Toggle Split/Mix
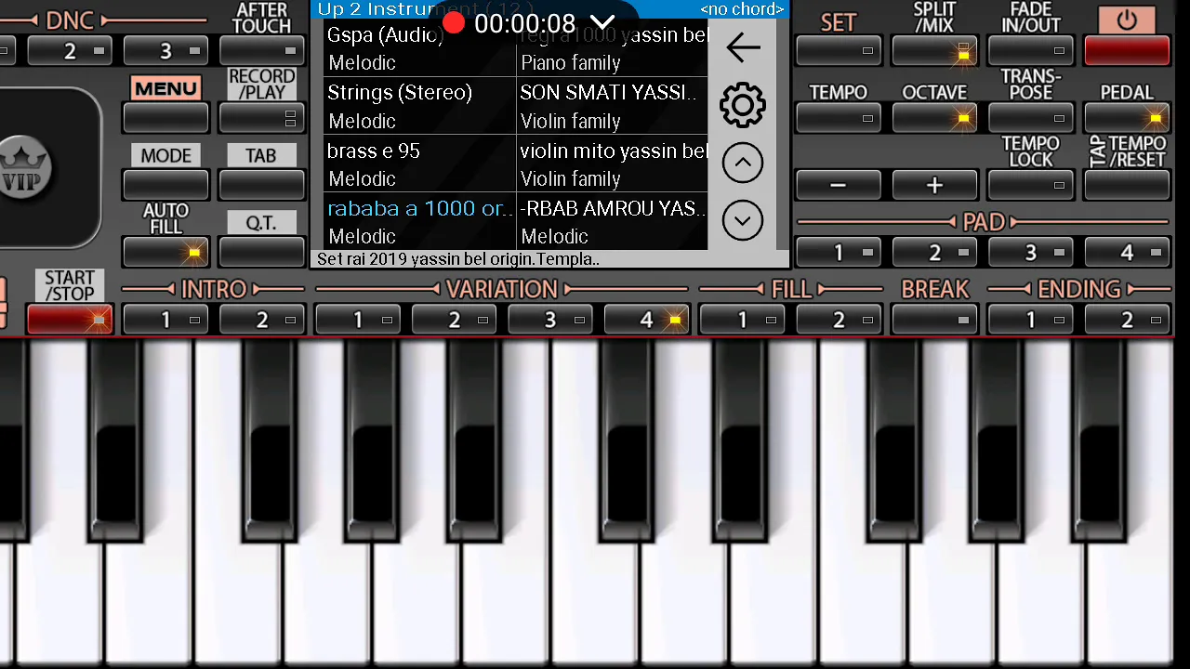Screen dimensions: 1190x669 934,51
